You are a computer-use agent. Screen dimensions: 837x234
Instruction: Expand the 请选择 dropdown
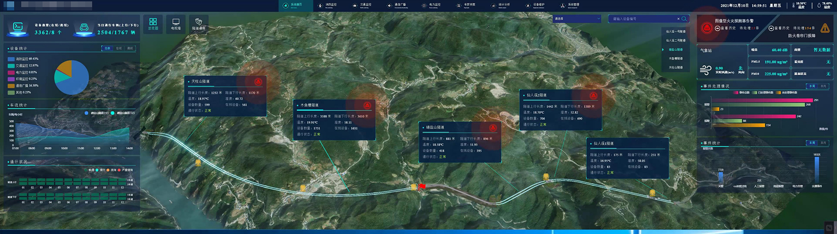point(577,19)
